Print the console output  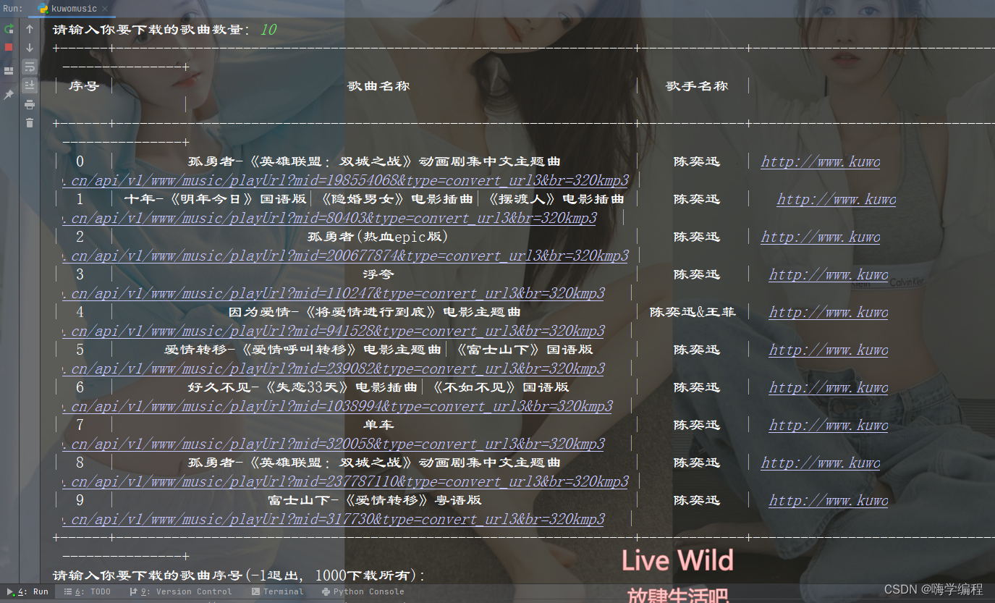[30, 104]
